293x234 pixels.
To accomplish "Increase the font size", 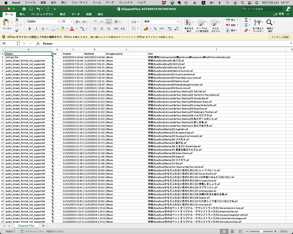I will (x=77, y=22).
